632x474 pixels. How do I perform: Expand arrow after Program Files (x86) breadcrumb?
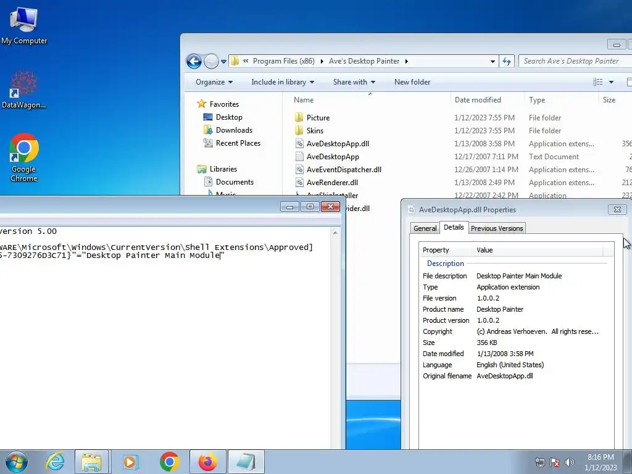click(322, 61)
